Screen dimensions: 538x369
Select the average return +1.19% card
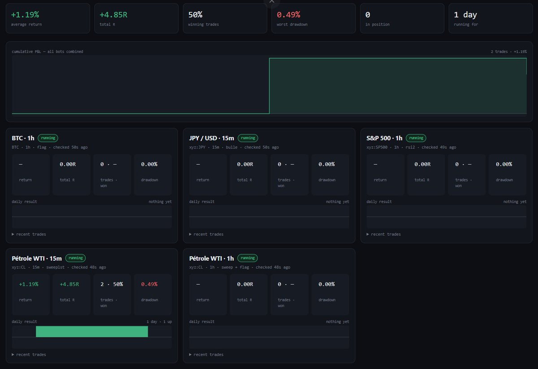48,18
